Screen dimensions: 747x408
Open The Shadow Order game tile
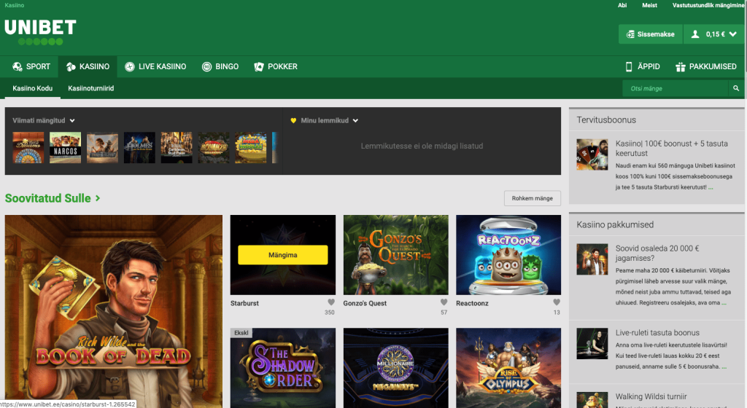click(282, 368)
